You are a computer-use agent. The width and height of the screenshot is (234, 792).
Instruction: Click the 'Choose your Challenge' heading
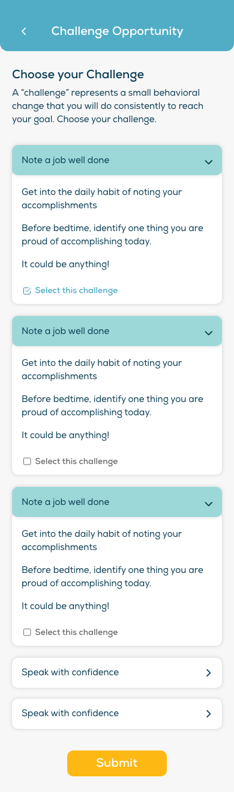click(78, 75)
